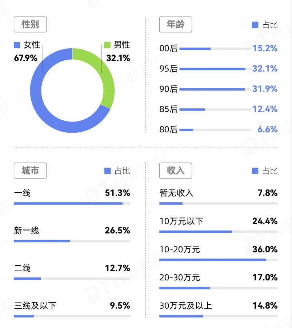Screen dimensions: 292x328
Task: Click the 30万元及以上 income progress bar
Action: (x=218, y=316)
